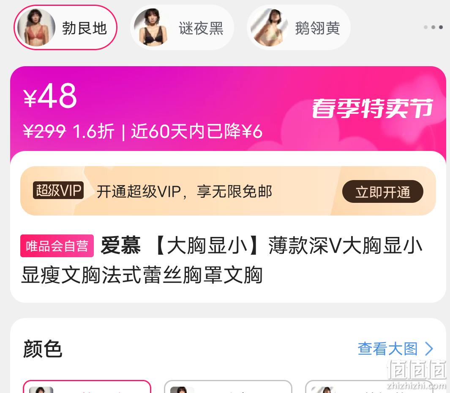Click the 春季特卖节 promotion logo
This screenshot has height=393, width=450.
click(372, 108)
